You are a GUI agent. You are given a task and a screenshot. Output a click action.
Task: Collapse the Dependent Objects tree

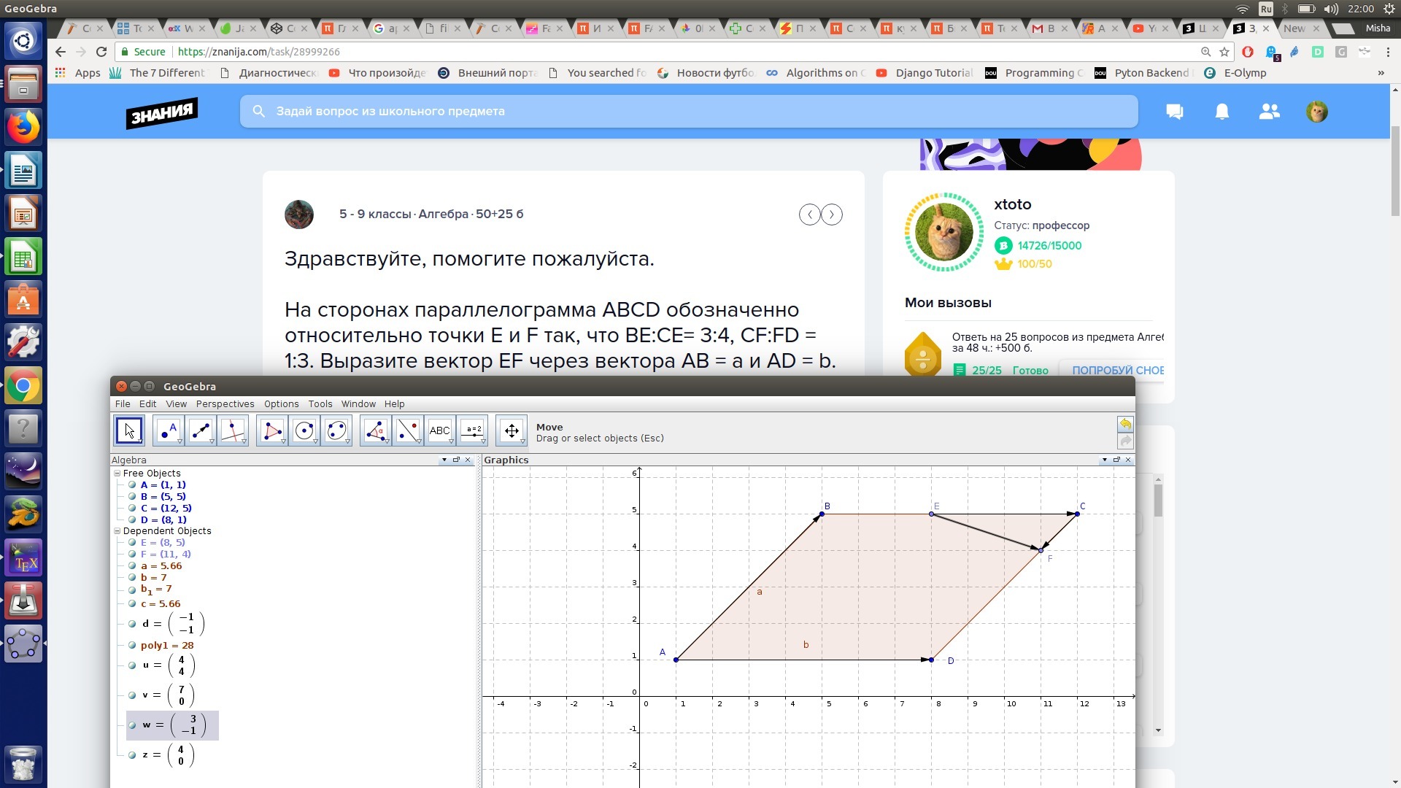(x=117, y=531)
